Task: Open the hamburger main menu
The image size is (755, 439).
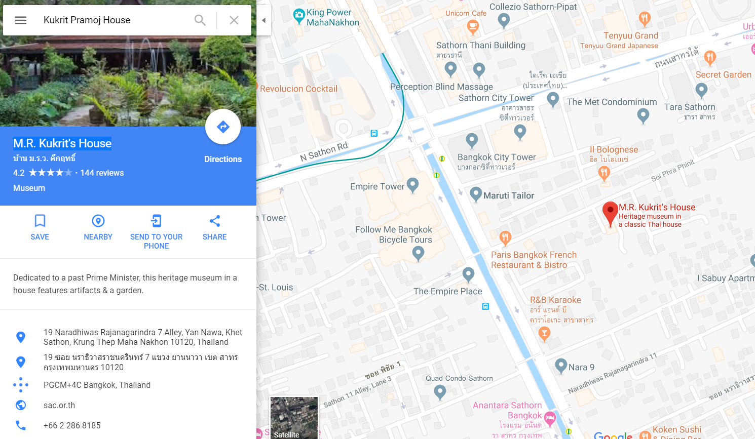Action: click(x=21, y=20)
